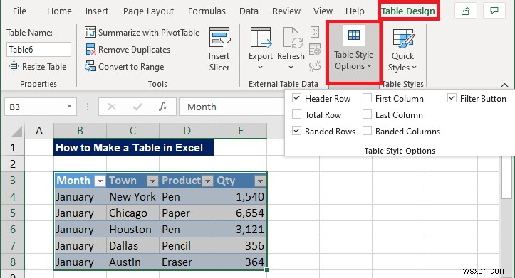The image size is (515, 278).
Task: Switch to the Data tab
Action: pos(249,11)
